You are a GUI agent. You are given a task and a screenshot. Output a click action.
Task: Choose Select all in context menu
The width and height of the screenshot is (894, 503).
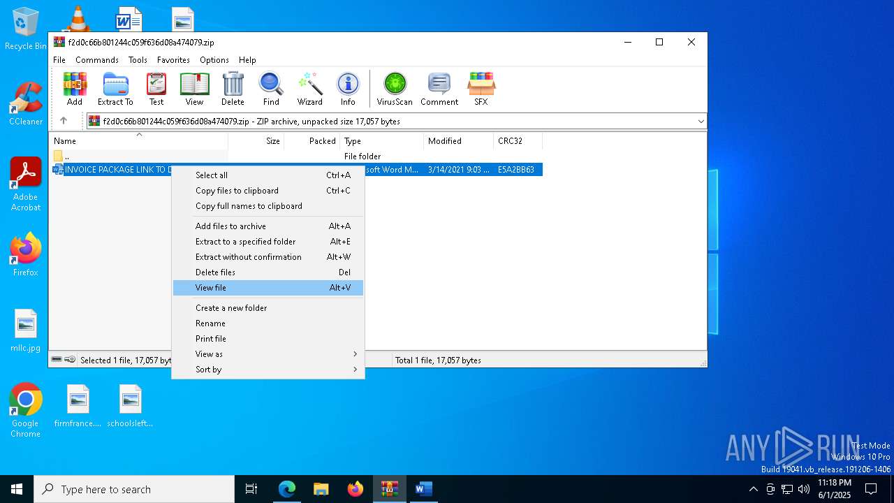(268, 175)
